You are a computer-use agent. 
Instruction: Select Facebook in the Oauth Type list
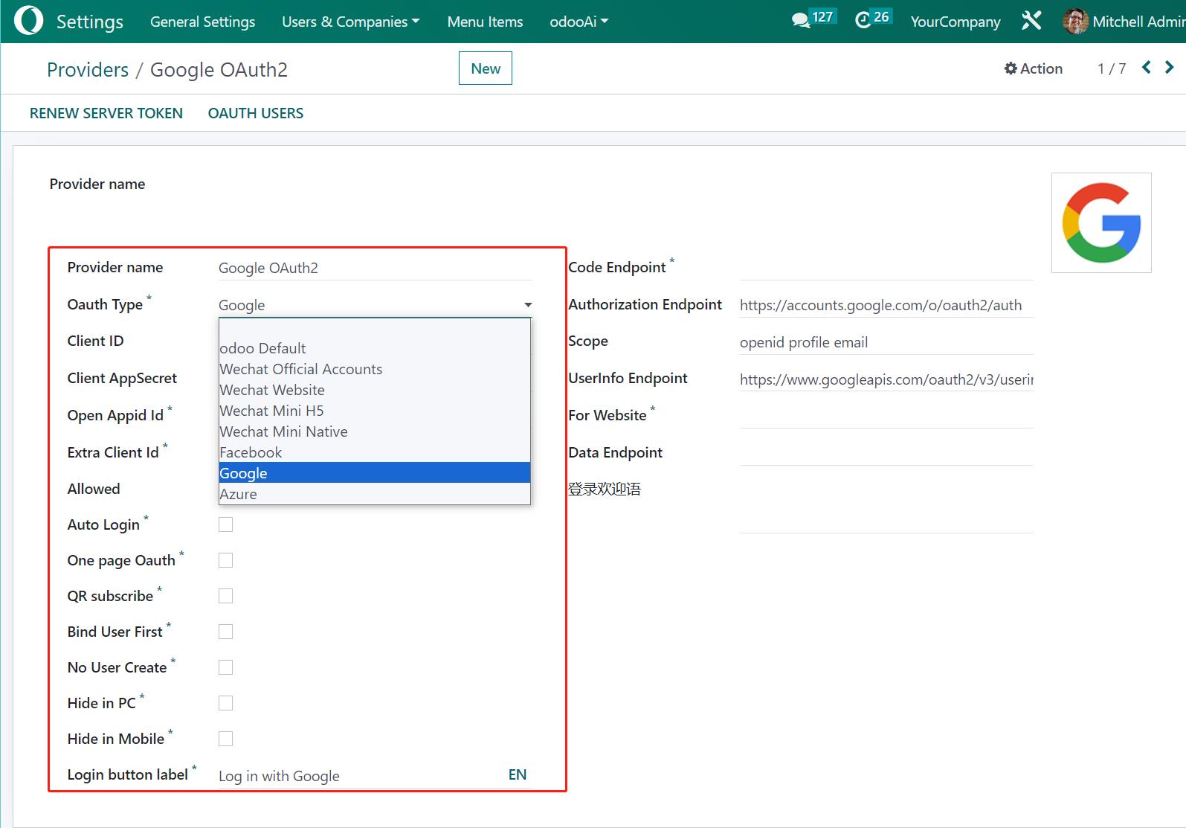375,452
